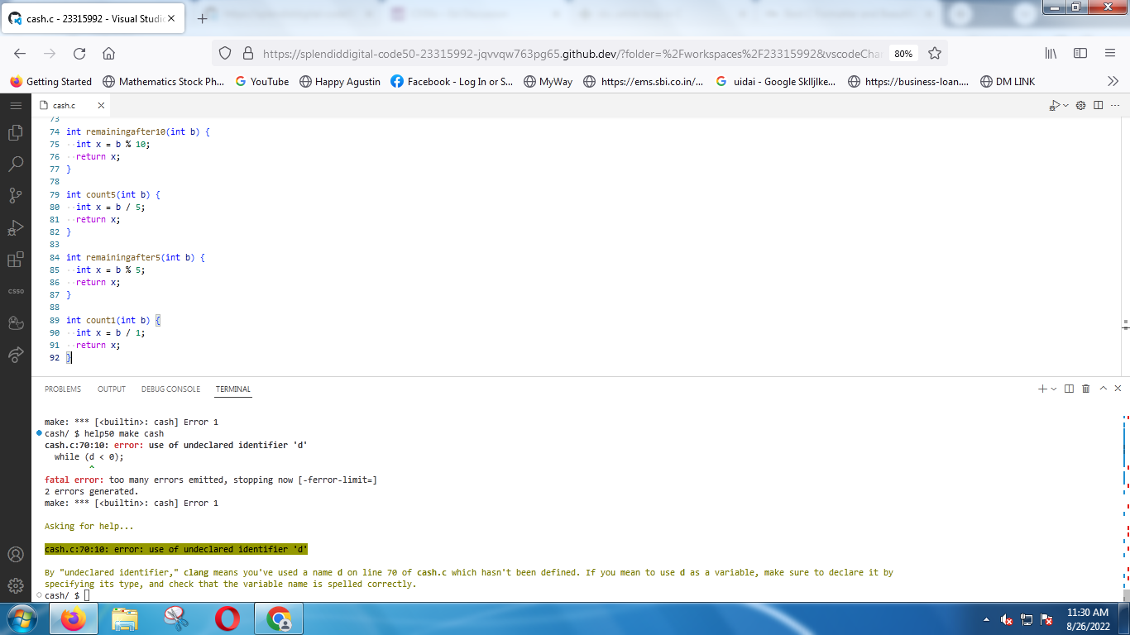Viewport: 1130px width, 635px height.
Task: Open the Happy Agustin bookmark
Action: [x=340, y=82]
